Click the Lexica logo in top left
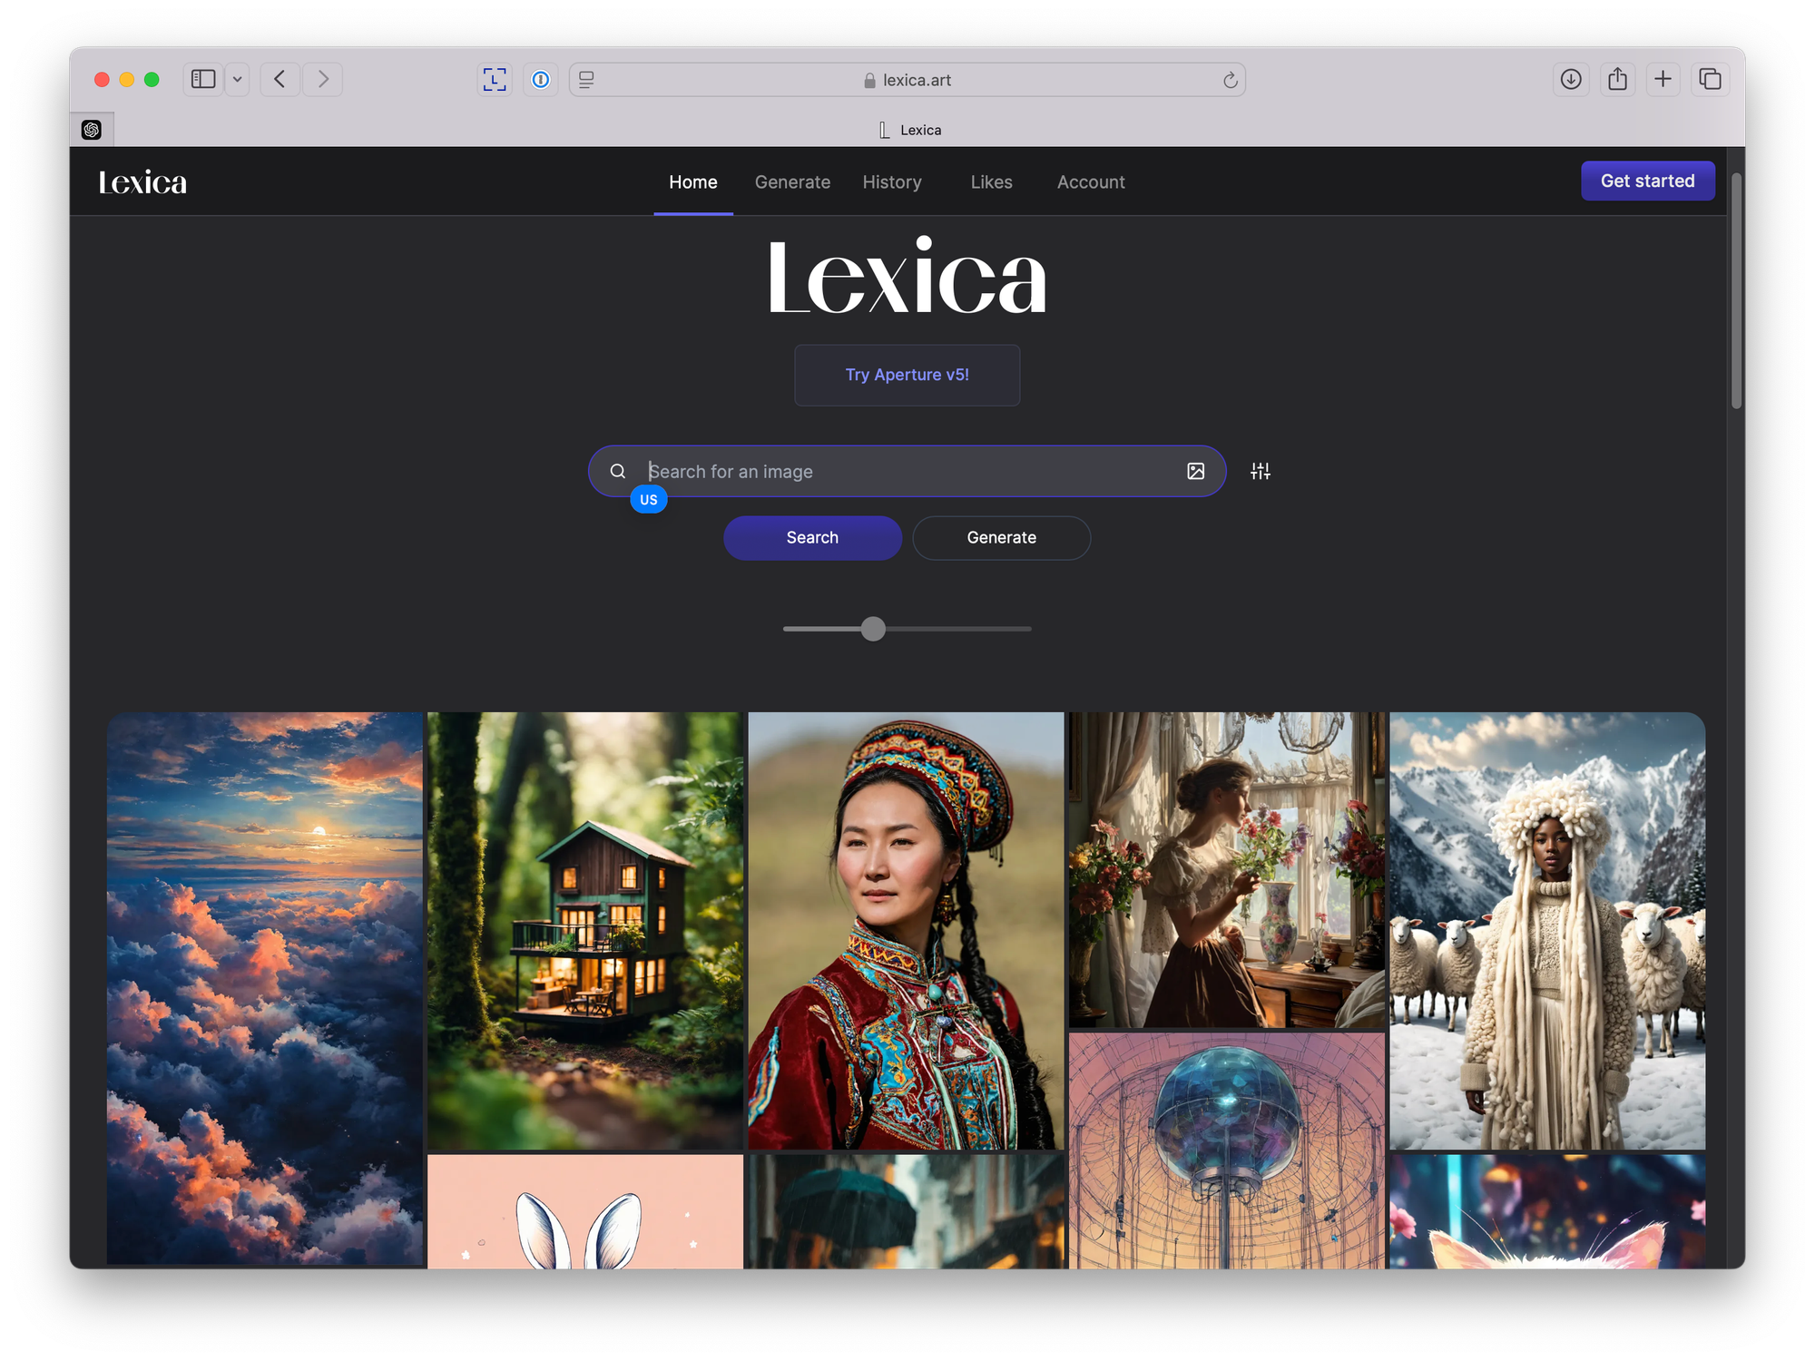Screen dimensions: 1815x1361 (x=142, y=181)
